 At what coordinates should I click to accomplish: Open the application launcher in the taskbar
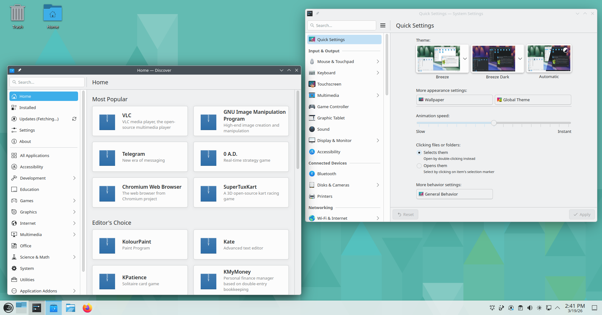click(8, 308)
